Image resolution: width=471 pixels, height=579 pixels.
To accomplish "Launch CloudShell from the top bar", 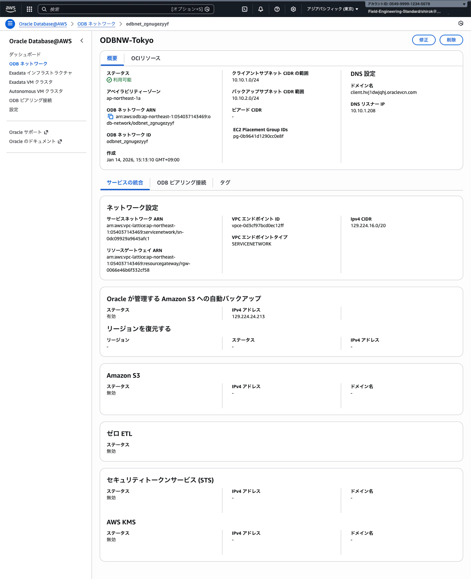I will coord(245,9).
